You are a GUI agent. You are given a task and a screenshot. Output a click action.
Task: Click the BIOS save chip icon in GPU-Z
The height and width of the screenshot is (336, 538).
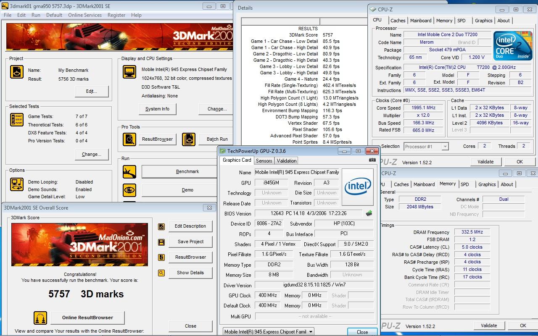[x=369, y=213]
